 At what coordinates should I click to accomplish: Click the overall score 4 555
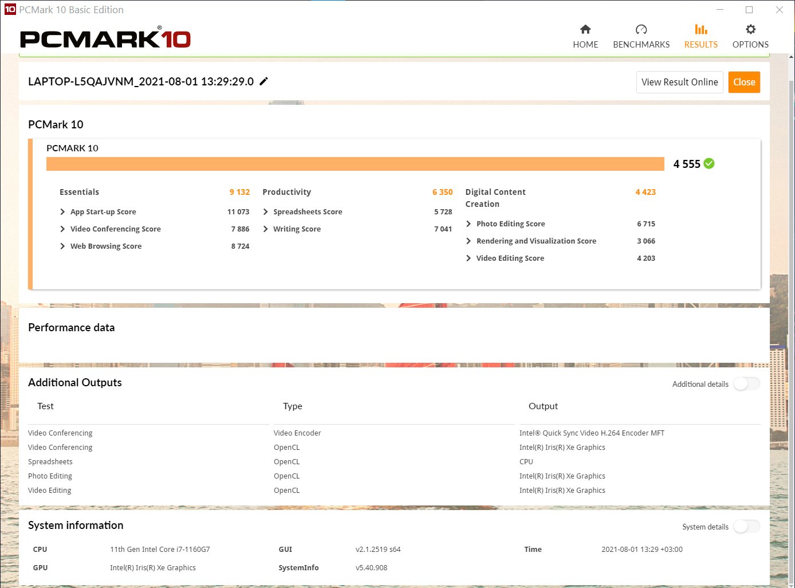pos(687,164)
